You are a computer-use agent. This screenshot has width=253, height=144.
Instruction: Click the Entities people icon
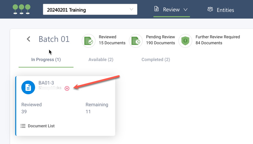click(210, 10)
